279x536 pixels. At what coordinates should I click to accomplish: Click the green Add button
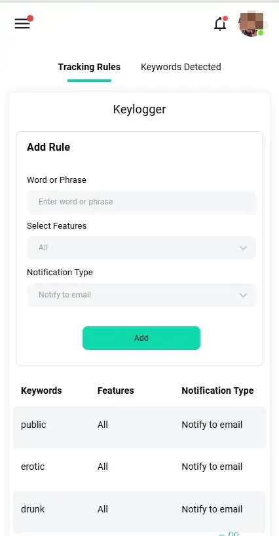pyautogui.click(x=141, y=338)
